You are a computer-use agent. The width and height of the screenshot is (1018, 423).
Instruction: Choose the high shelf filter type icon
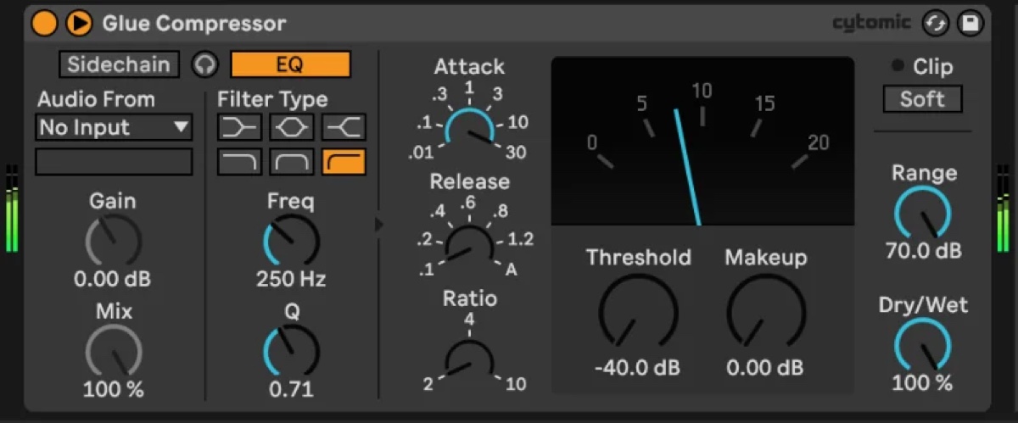[344, 127]
